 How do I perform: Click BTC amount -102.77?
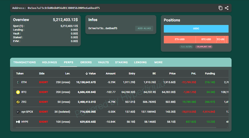(111, 92)
